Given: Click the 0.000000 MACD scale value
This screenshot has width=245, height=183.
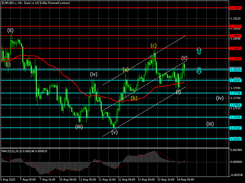Looking at the screenshot, I should (236, 162).
